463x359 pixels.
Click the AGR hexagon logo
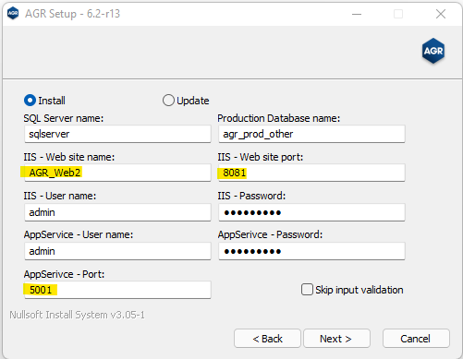tap(433, 51)
